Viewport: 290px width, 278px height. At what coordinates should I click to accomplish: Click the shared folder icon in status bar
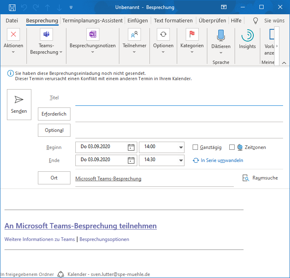tap(61, 274)
